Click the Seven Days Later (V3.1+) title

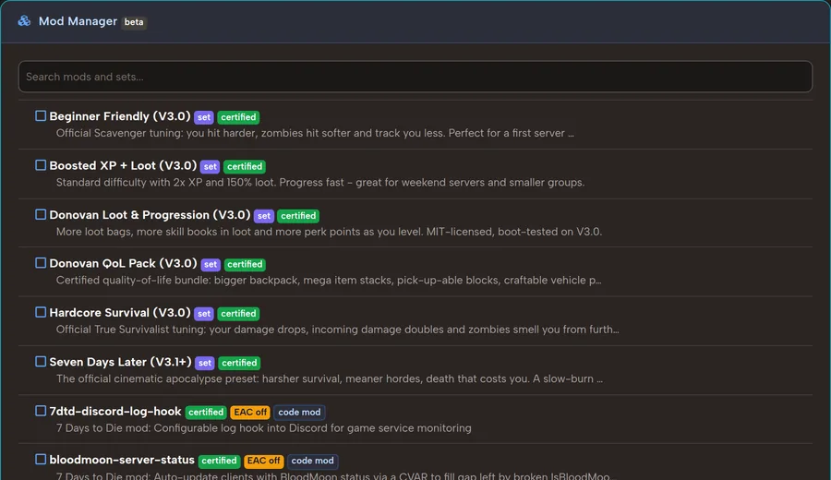tap(120, 363)
